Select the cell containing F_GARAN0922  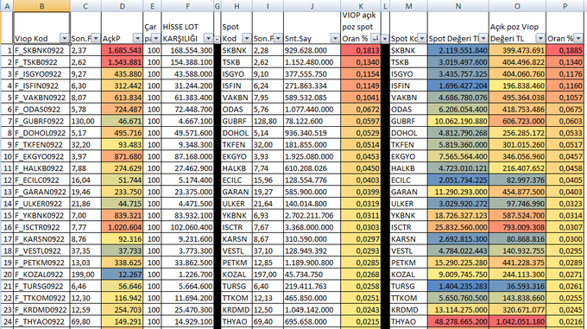41,192
